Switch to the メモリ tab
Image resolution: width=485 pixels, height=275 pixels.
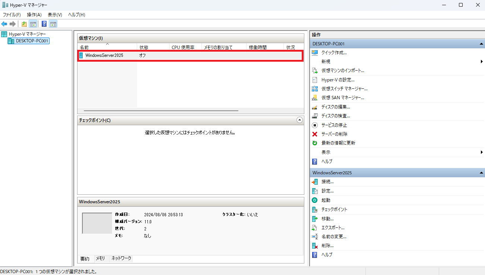click(100, 258)
